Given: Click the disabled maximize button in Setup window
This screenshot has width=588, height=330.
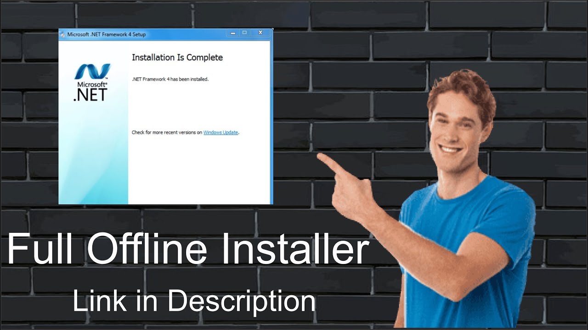Looking at the screenshot, I should coord(245,33).
